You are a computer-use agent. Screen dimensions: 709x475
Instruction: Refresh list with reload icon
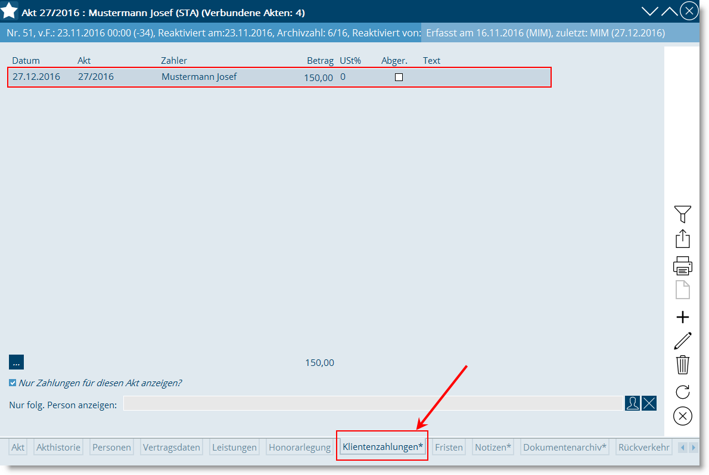click(x=683, y=392)
